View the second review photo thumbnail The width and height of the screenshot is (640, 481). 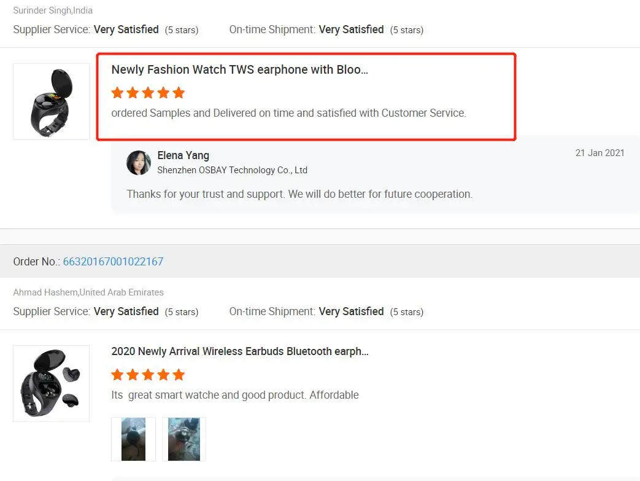[184, 439]
